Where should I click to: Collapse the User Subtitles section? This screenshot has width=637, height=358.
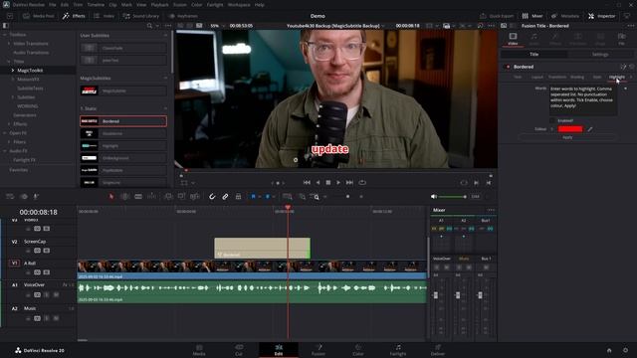click(165, 36)
